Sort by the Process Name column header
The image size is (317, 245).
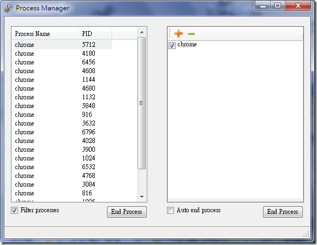point(45,33)
